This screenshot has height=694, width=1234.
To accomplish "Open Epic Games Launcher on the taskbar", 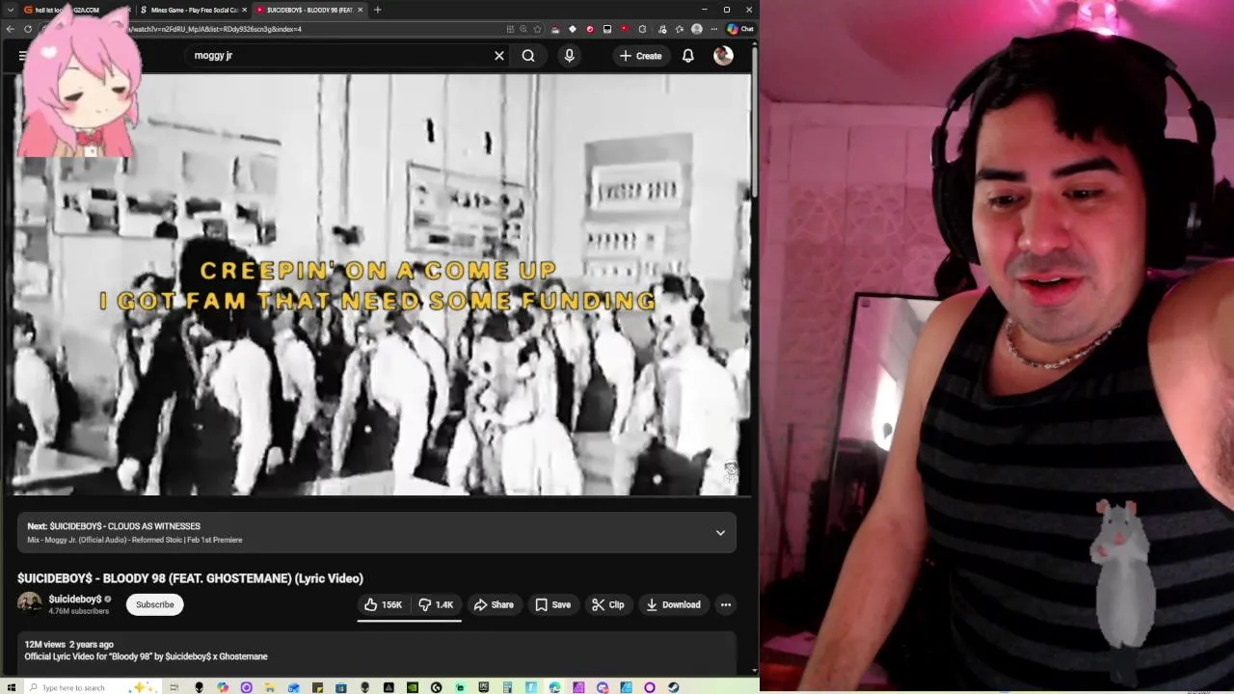I will tap(484, 687).
